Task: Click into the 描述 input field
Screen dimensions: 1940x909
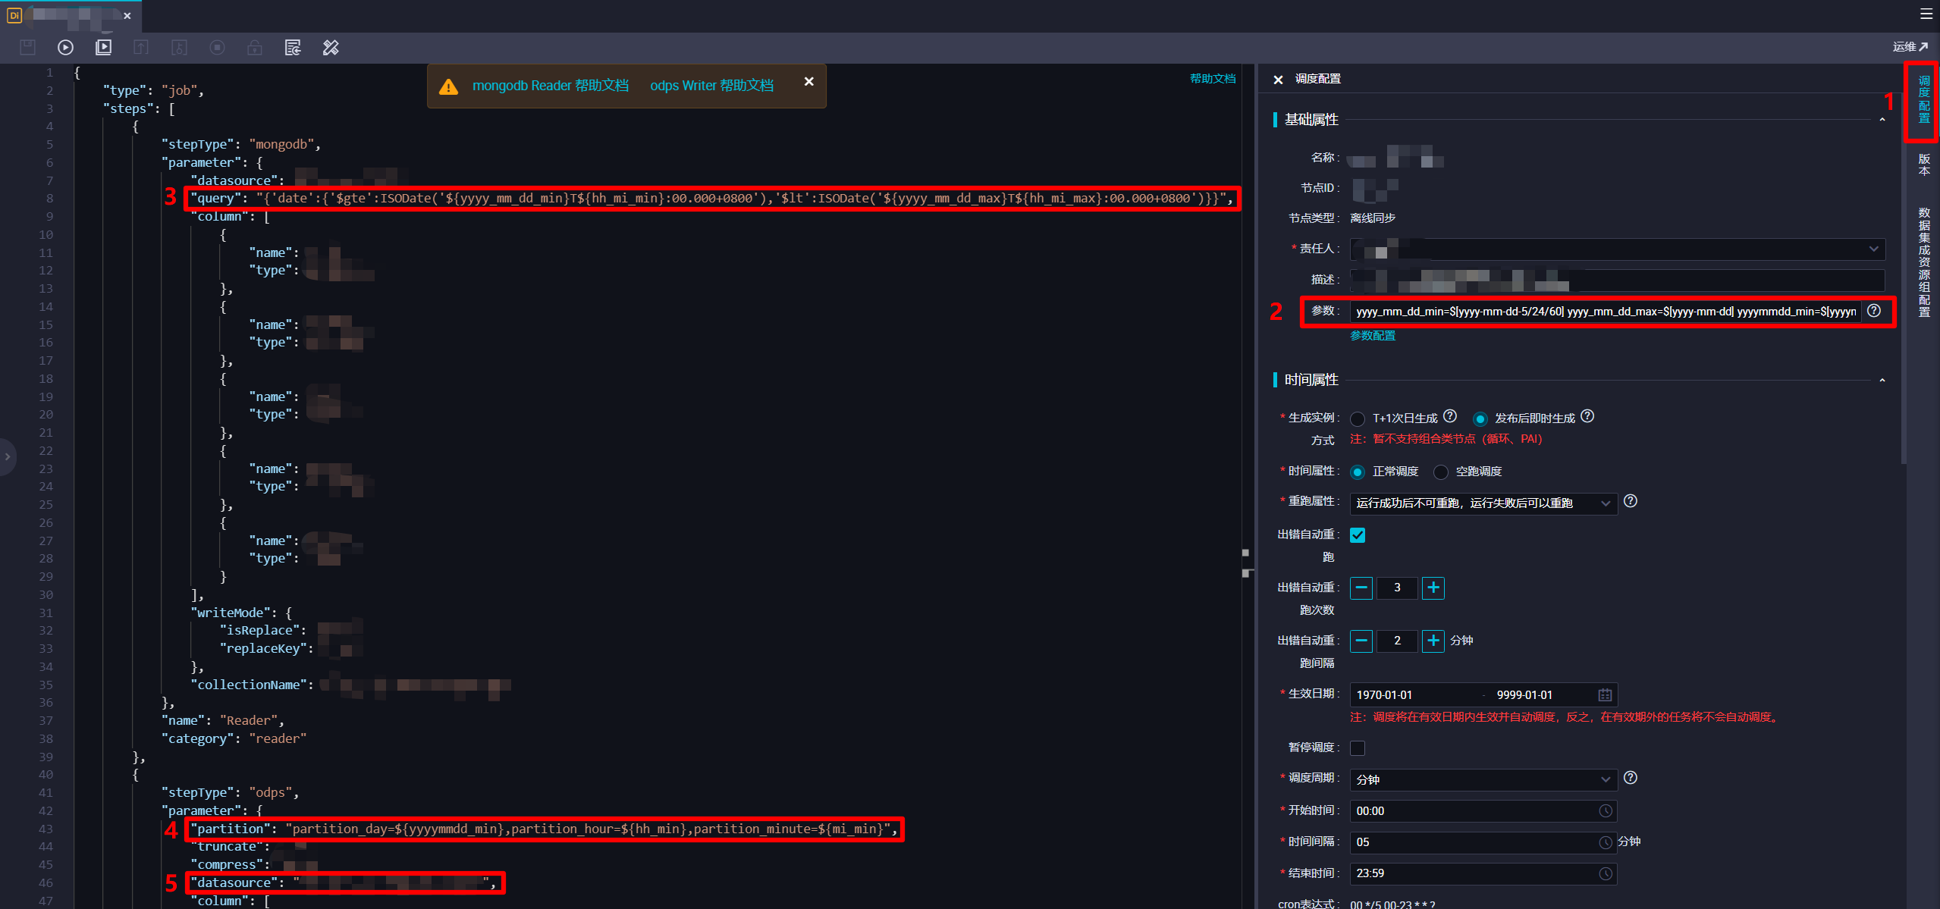Action: 1617,280
